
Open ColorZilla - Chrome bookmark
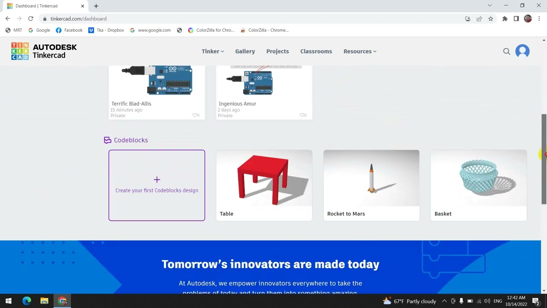[x=265, y=30]
